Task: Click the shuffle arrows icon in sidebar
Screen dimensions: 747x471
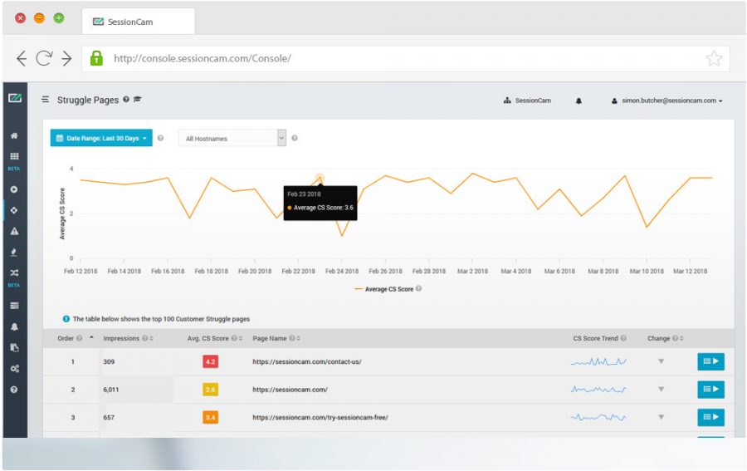Action: (14, 272)
